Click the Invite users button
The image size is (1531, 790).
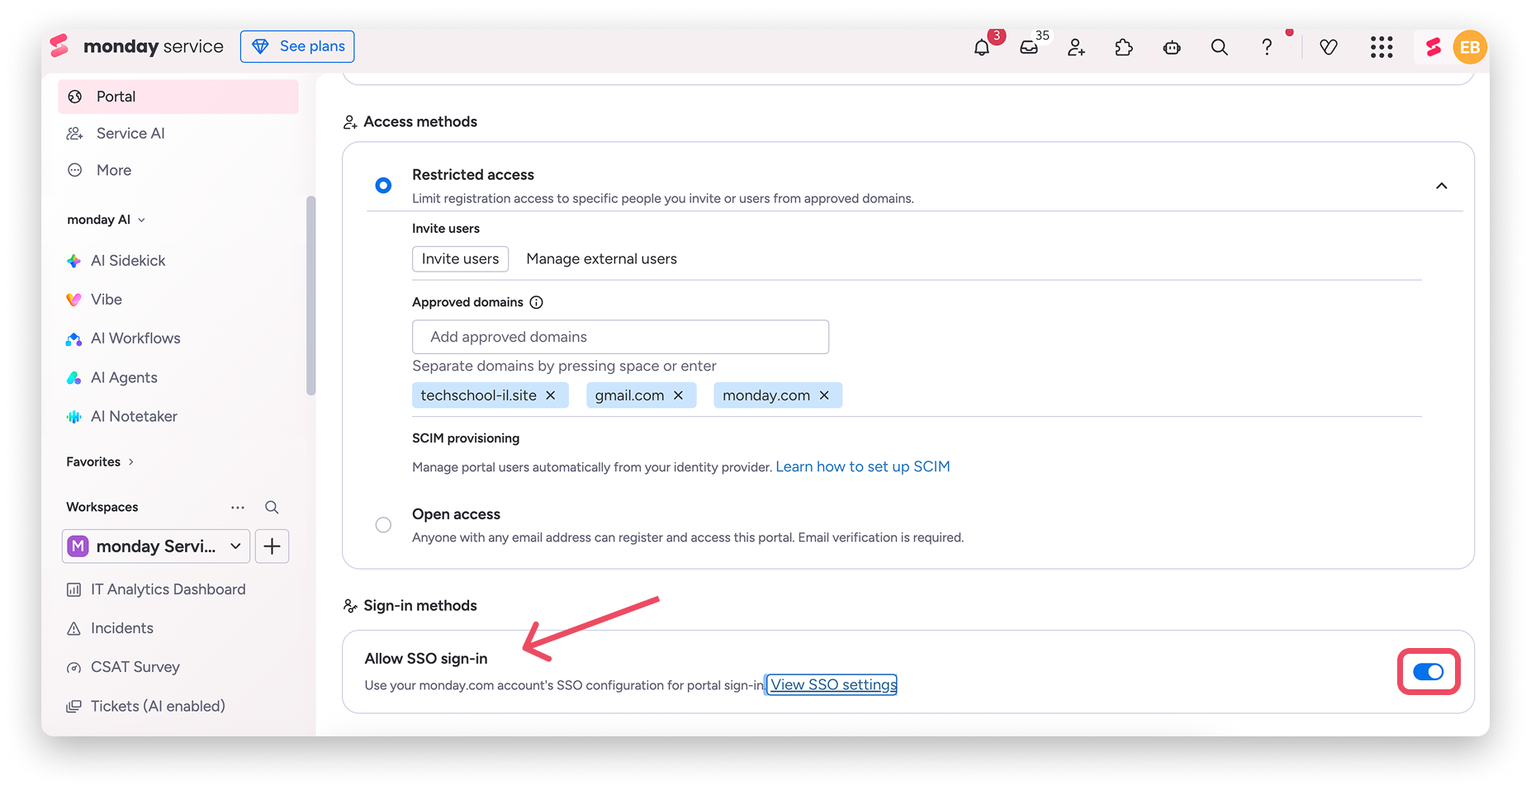pos(460,259)
